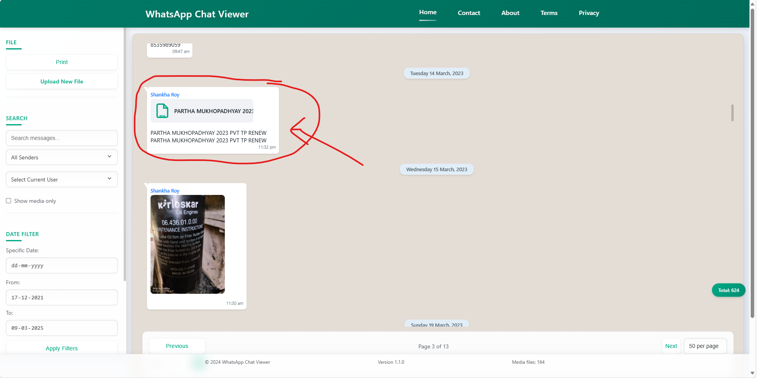This screenshot has width=757, height=378.
Task: Click the Specific Date input field
Action: click(61, 265)
